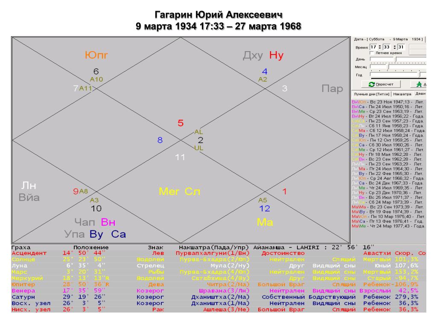Select dasha row dated 12 Июл 1961

388,149
